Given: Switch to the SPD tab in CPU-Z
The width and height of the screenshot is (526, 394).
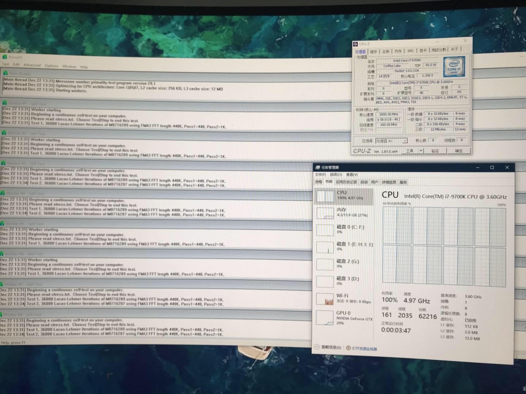Looking at the screenshot, I should point(411,51).
